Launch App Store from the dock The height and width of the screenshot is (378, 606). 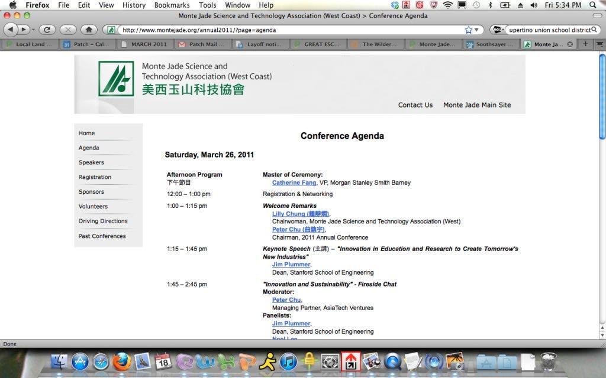[x=80, y=362]
